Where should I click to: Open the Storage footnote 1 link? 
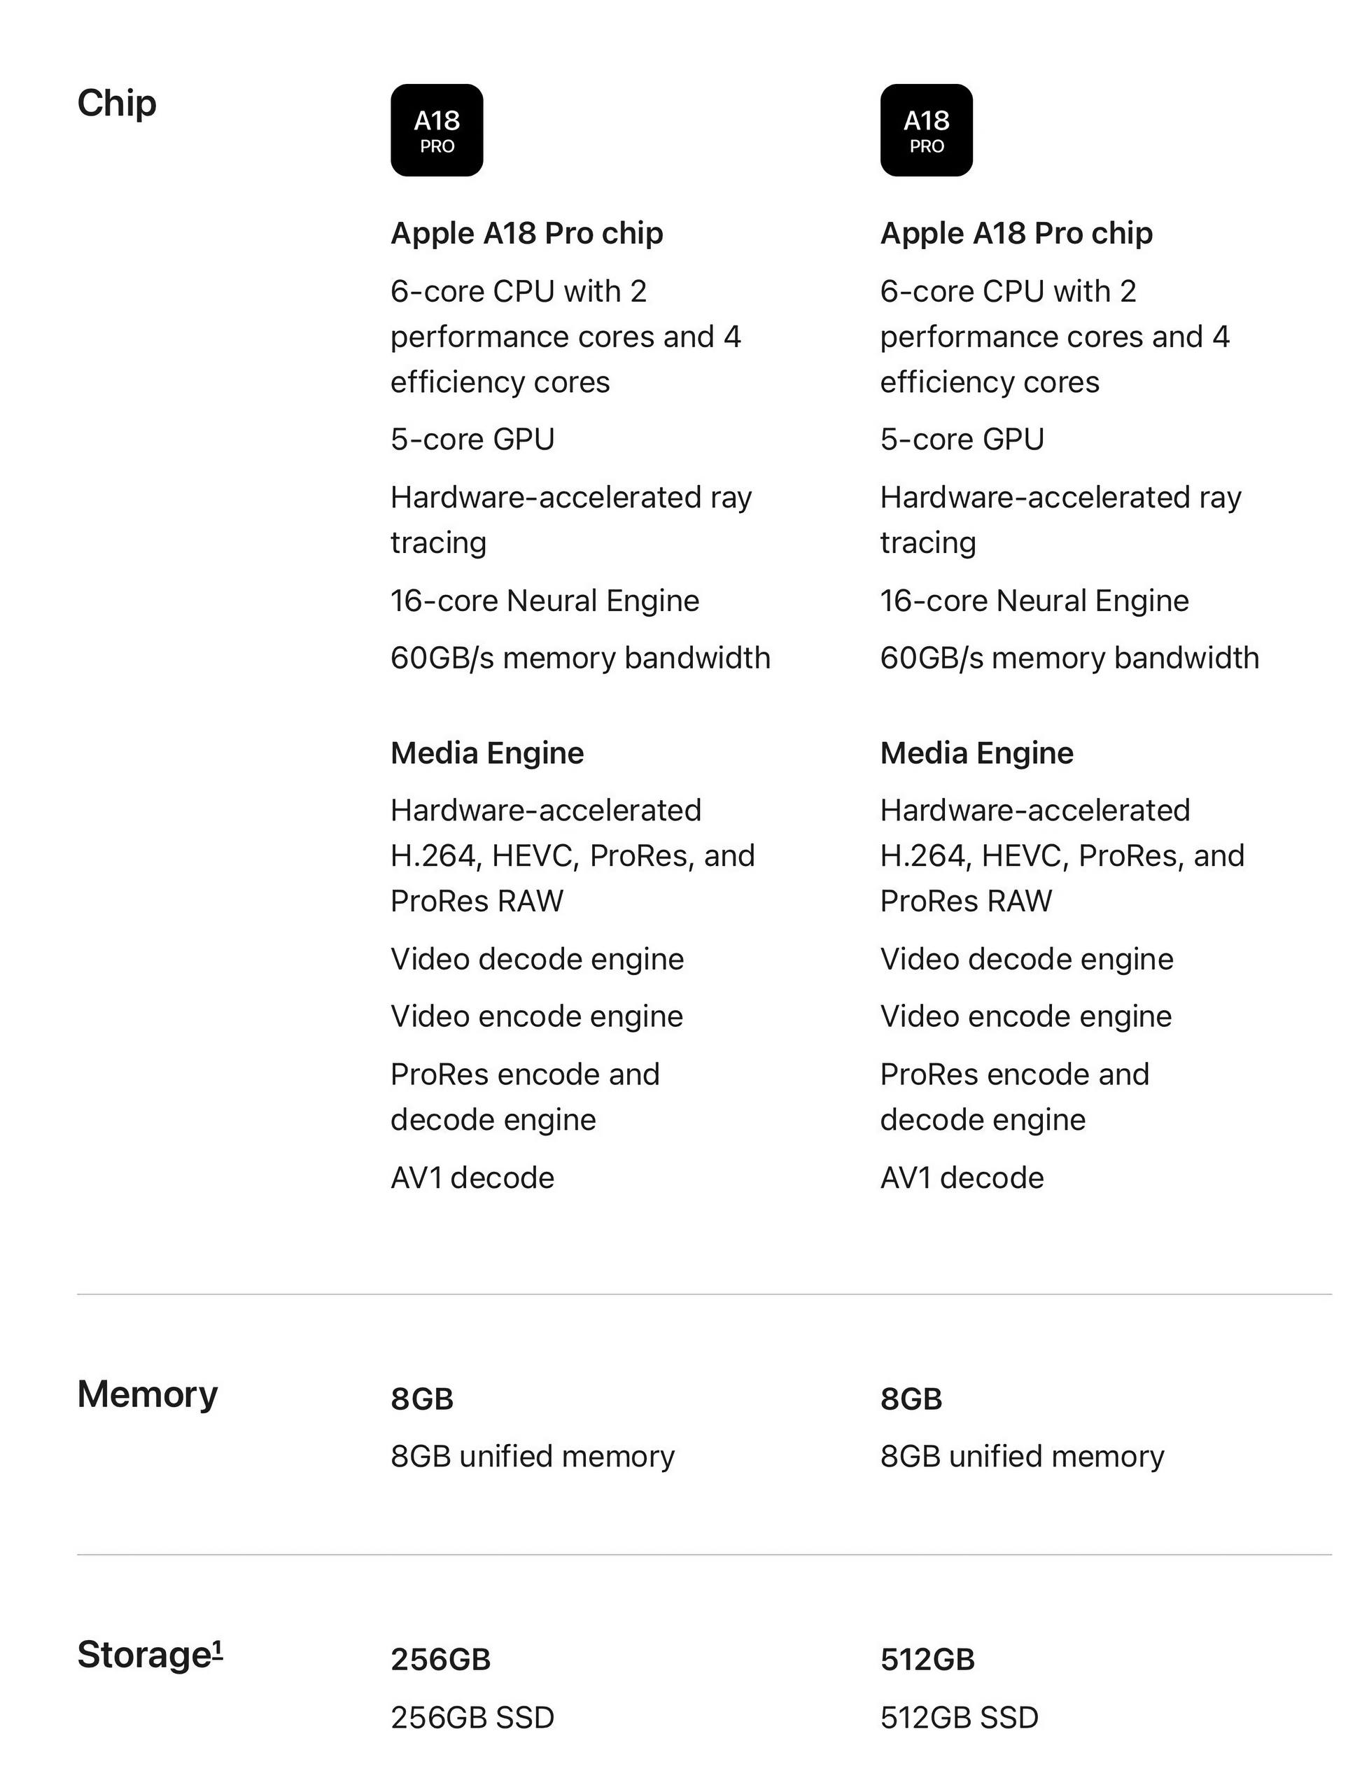[217, 1646]
